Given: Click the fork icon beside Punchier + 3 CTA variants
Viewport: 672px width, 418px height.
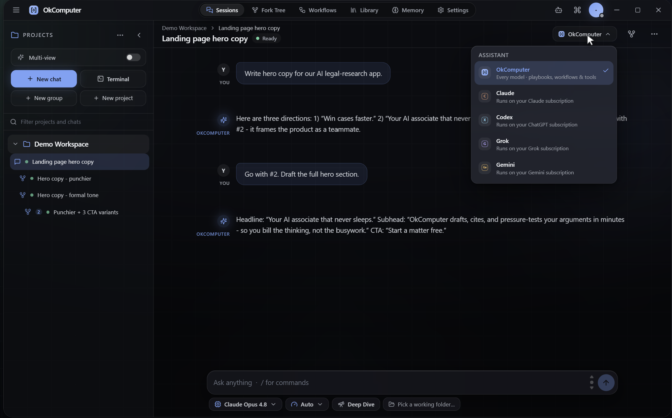Looking at the screenshot, I should [x=28, y=212].
